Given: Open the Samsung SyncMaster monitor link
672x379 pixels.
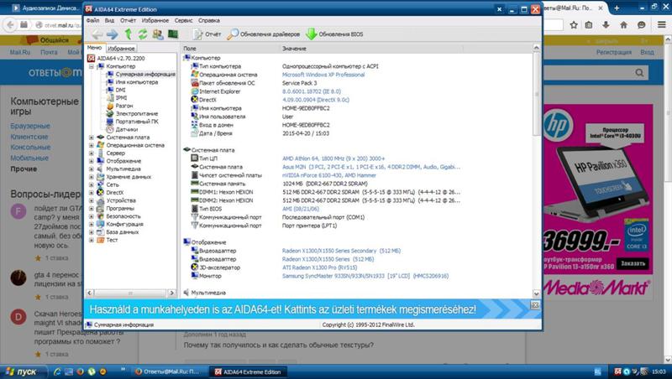Looking at the screenshot, I should (365, 277).
